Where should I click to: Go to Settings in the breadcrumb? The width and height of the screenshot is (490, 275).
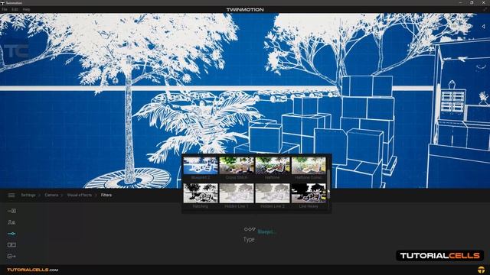[x=28, y=195]
